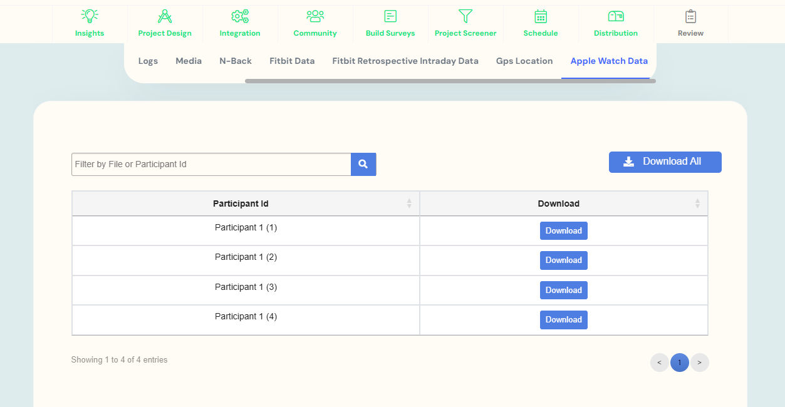
Task: Click 'Showing 1 to 4 of 4 entries' text
Action: point(119,360)
